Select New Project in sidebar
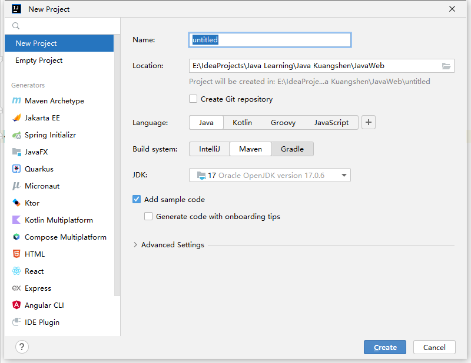 tap(59, 43)
